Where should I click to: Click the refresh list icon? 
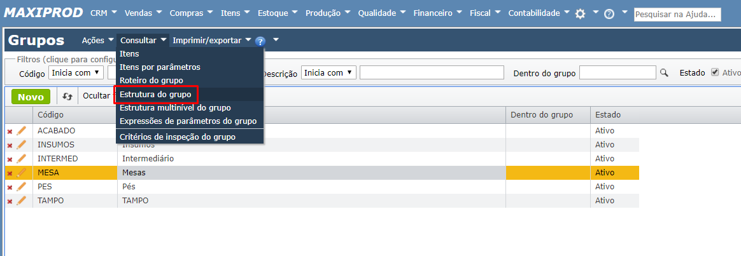click(x=67, y=96)
